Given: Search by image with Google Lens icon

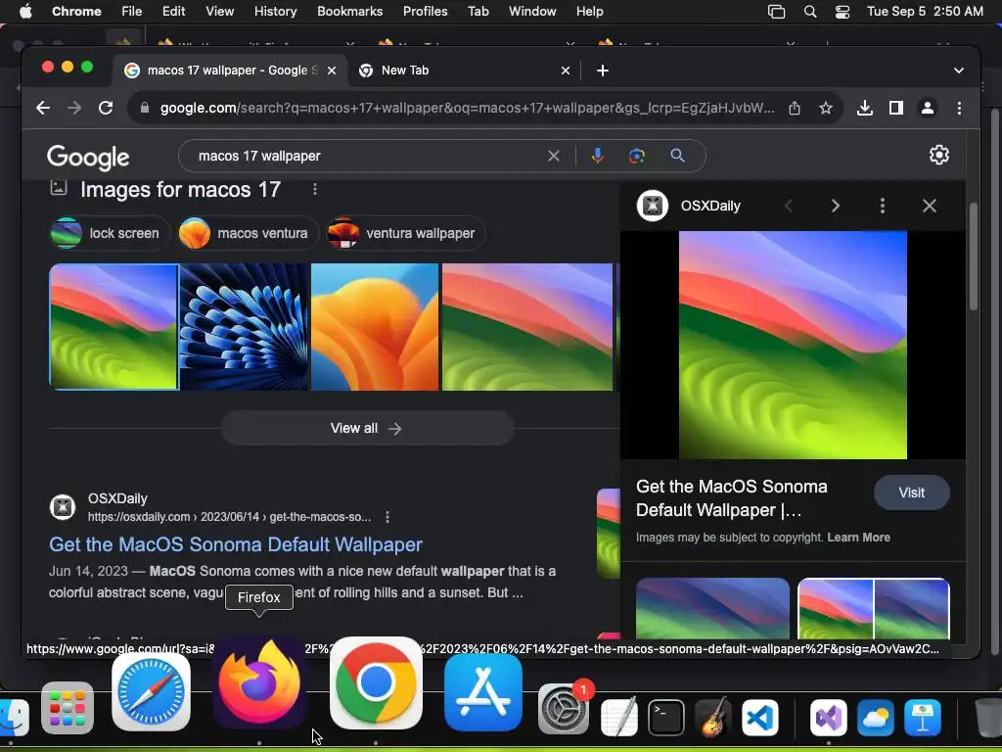Looking at the screenshot, I should [x=636, y=156].
